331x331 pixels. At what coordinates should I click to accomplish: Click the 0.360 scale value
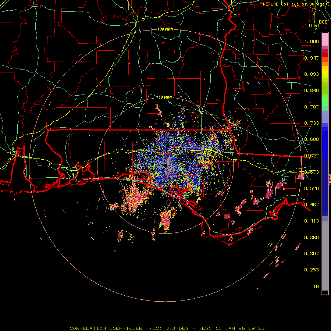(312, 238)
